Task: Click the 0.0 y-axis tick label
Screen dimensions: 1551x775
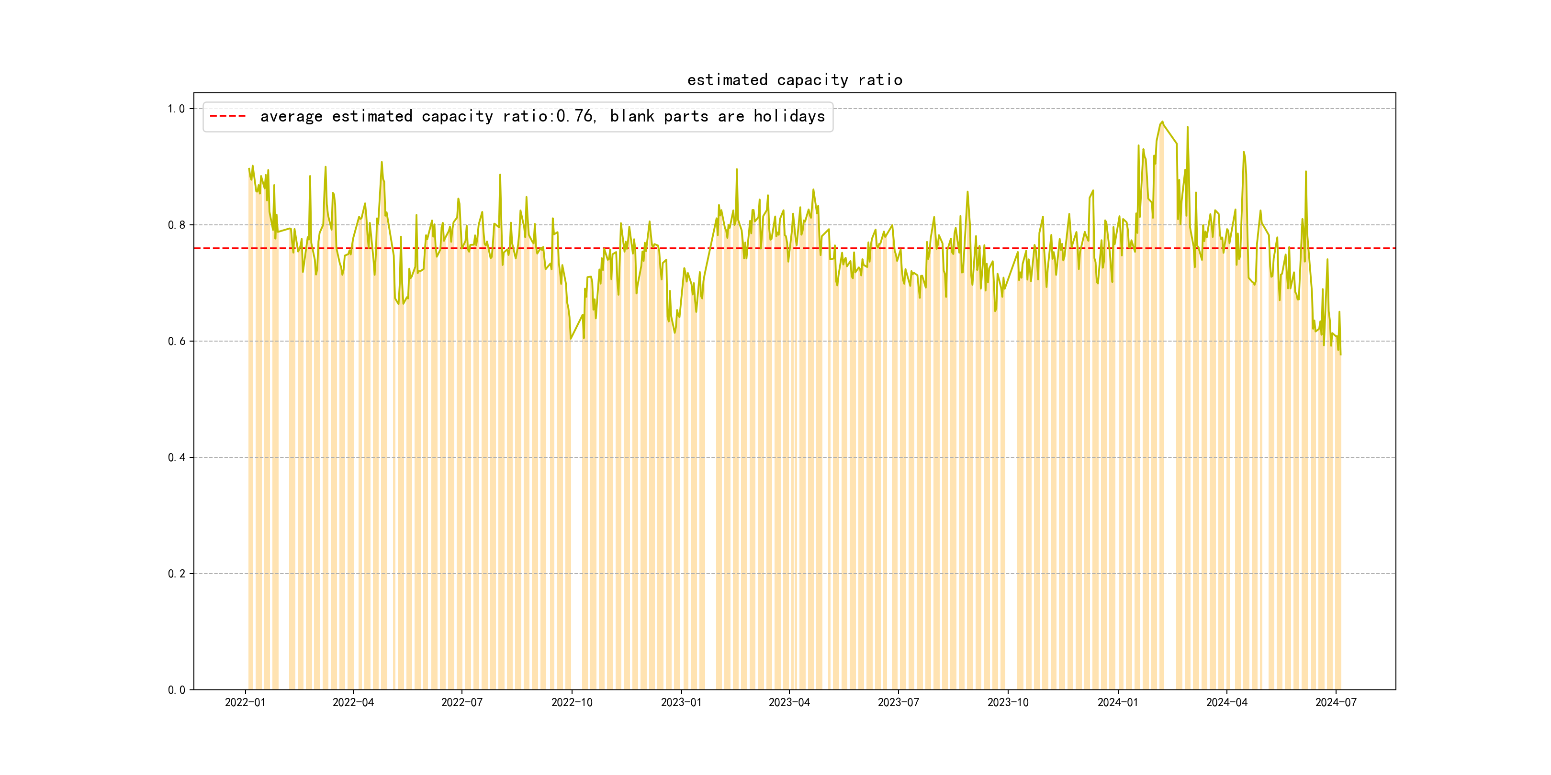Action: point(176,690)
